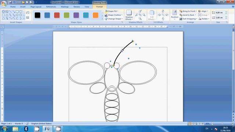
Task: Open Text Wrapping dropdown
Action: [188, 19]
